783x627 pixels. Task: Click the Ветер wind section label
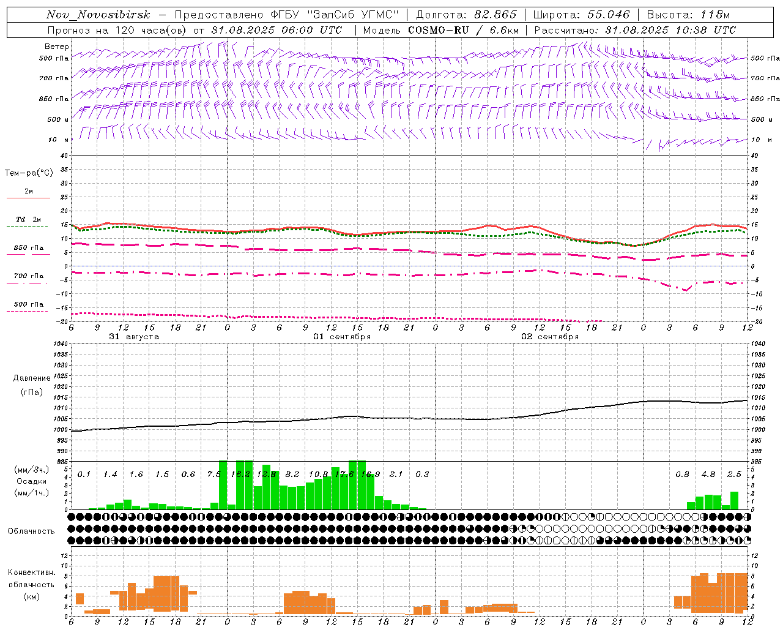click(x=57, y=47)
